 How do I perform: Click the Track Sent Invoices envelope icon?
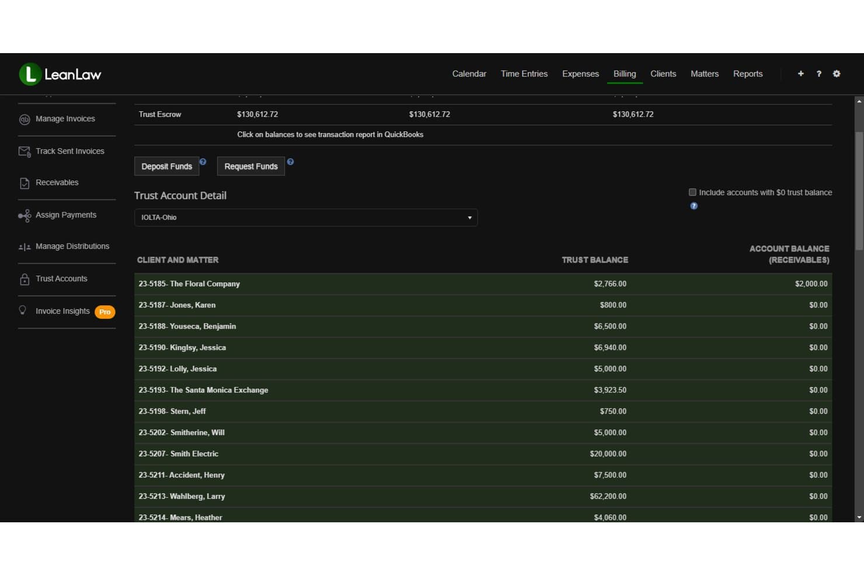pos(25,152)
